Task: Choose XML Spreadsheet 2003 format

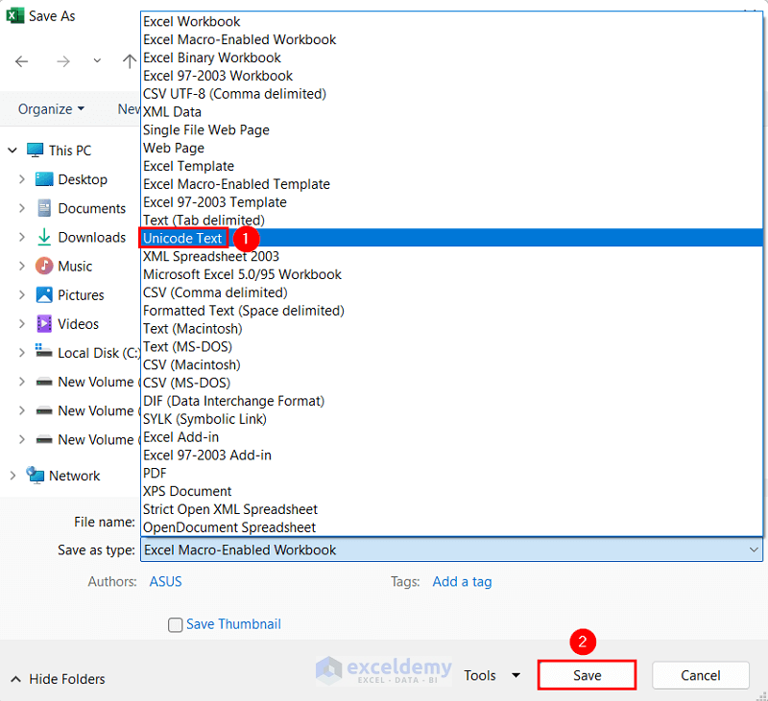Action: click(x=451, y=256)
